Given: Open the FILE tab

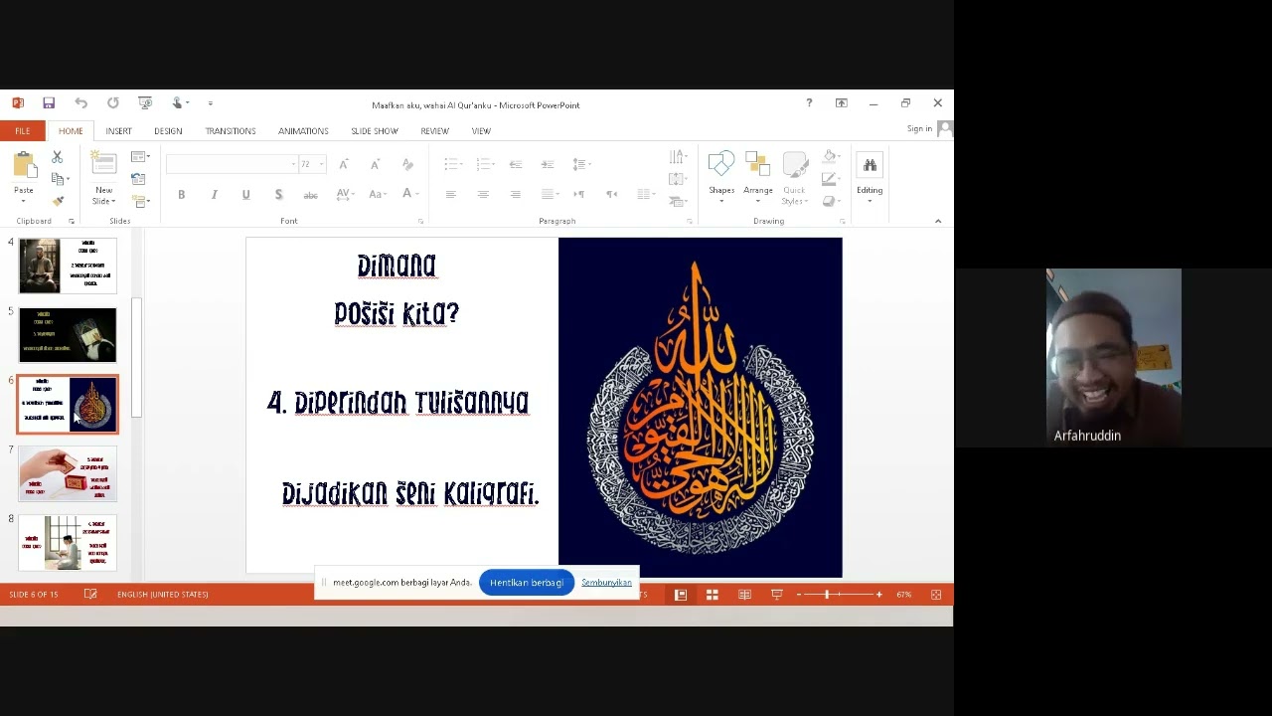Looking at the screenshot, I should pos(22,131).
